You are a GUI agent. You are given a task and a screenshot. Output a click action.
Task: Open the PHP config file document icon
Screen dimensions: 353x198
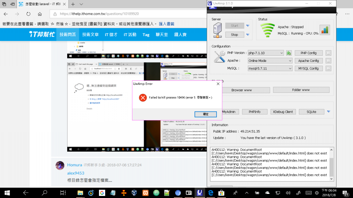(x=328, y=53)
